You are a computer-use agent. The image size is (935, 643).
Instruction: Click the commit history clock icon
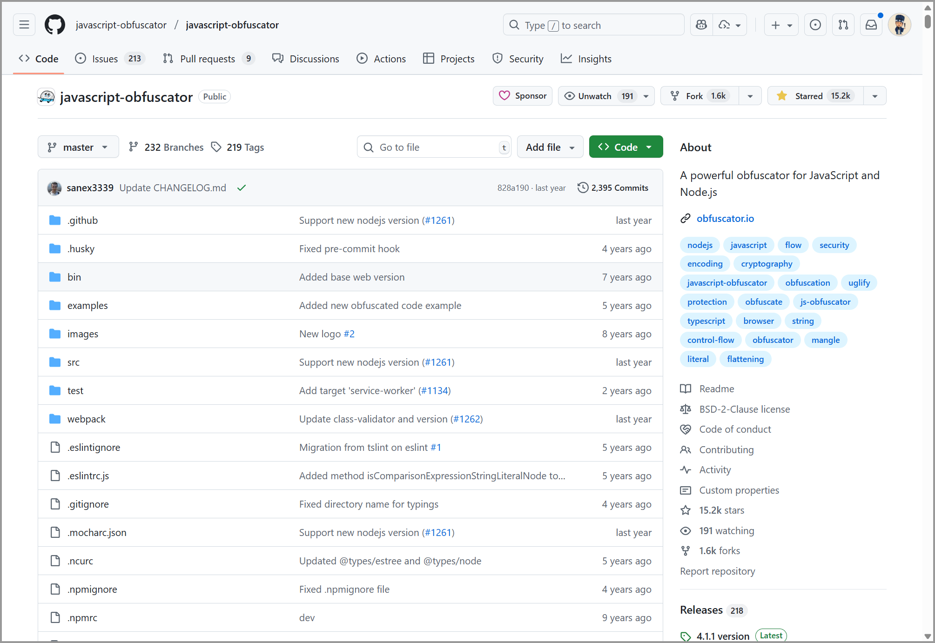click(583, 188)
